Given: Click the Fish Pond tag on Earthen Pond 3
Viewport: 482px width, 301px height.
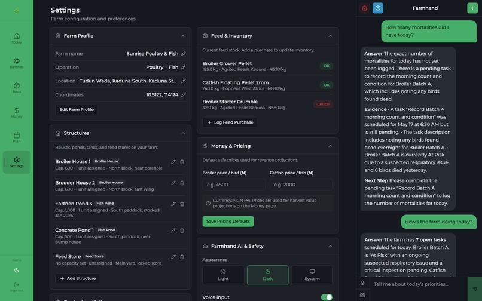Looking at the screenshot, I should (x=105, y=203).
